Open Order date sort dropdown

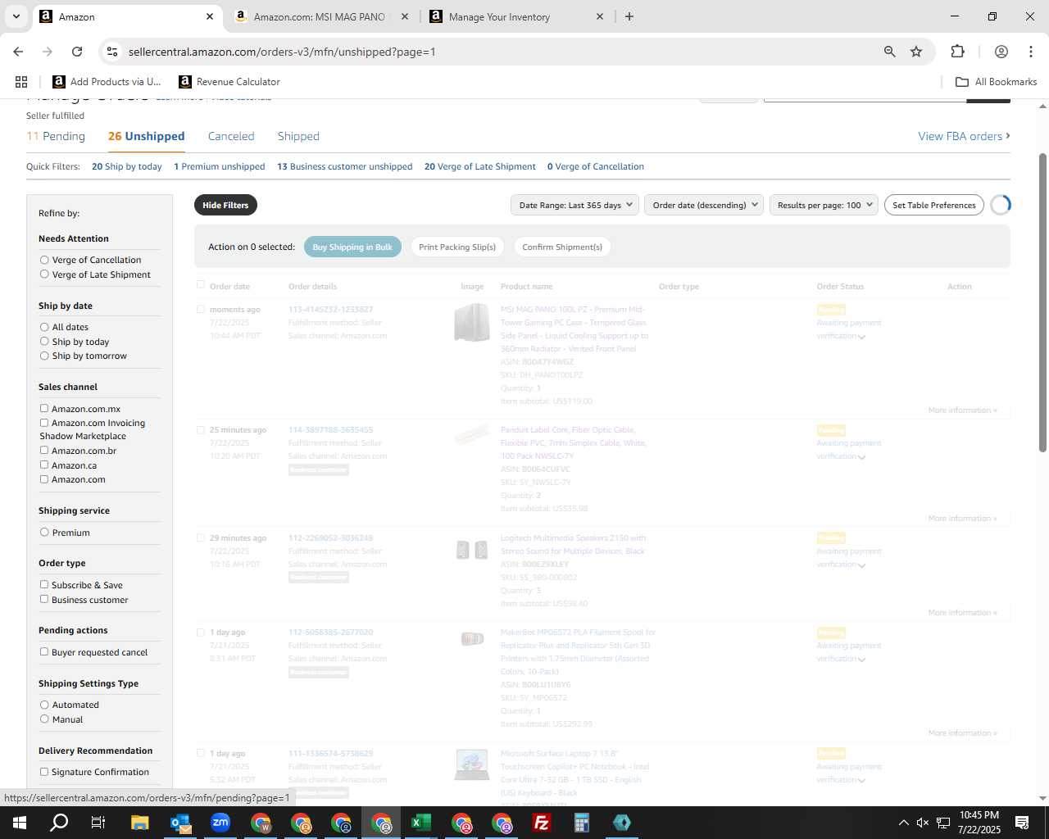coord(704,205)
